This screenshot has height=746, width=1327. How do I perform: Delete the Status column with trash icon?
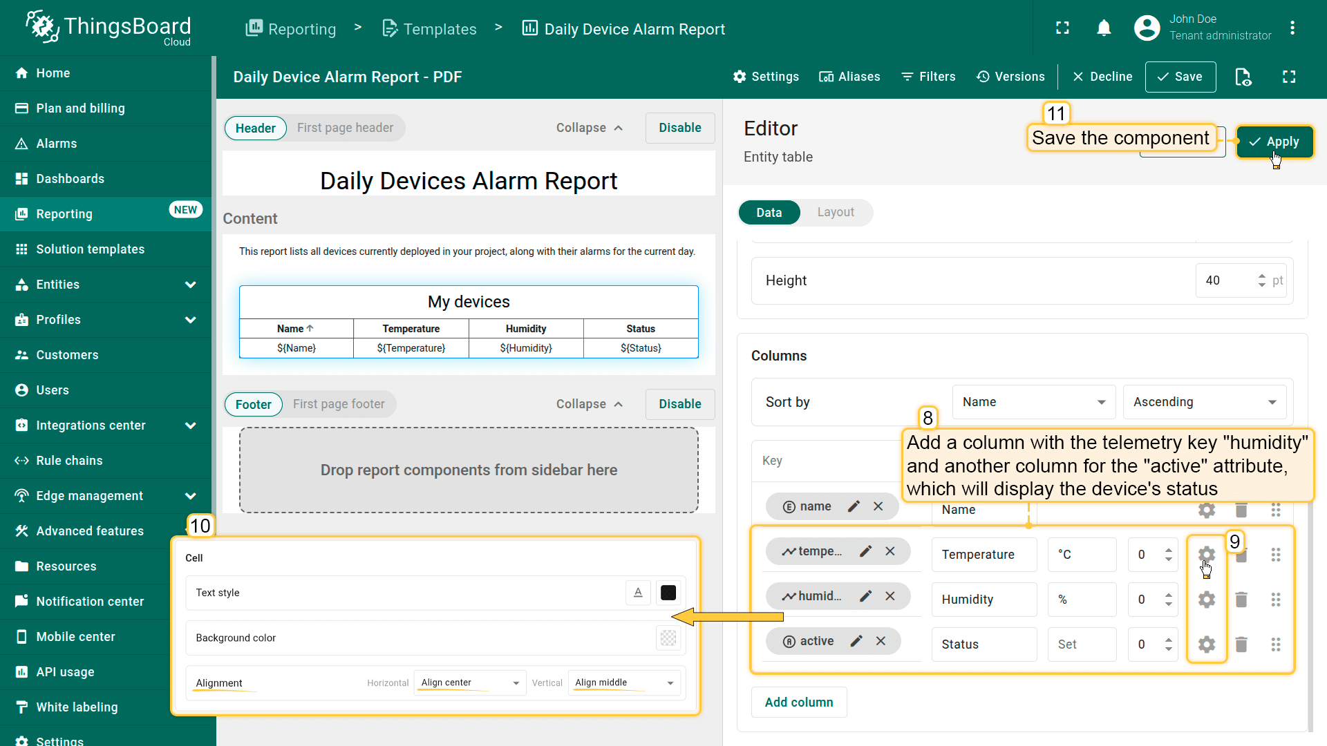1241,644
